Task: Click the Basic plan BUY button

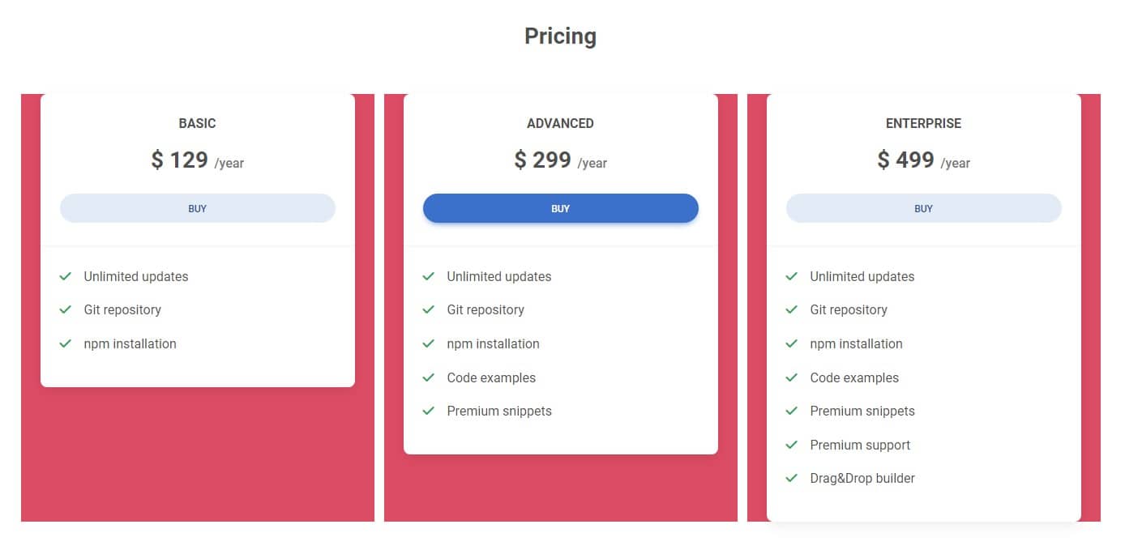Action: 197,208
